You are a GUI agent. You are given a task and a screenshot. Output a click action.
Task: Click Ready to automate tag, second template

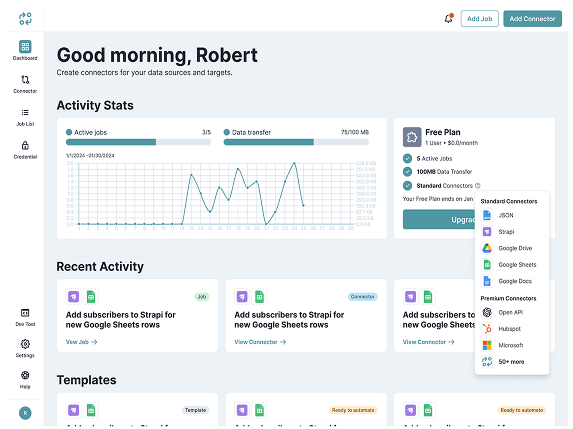pyautogui.click(x=353, y=410)
